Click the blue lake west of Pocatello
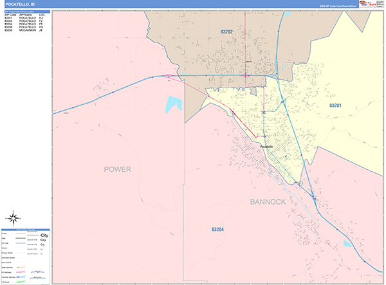 (x=173, y=104)
